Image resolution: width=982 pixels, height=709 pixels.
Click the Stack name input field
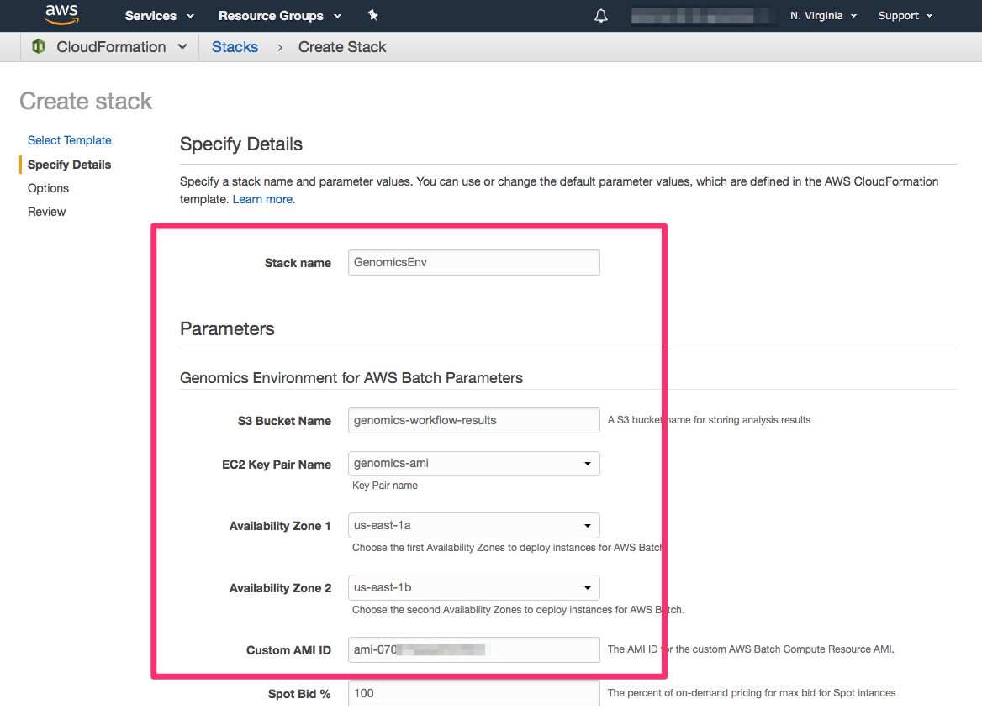pos(474,263)
